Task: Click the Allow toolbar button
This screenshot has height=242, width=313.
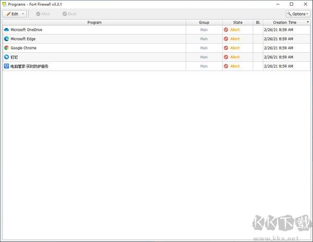Action: pyautogui.click(x=43, y=14)
